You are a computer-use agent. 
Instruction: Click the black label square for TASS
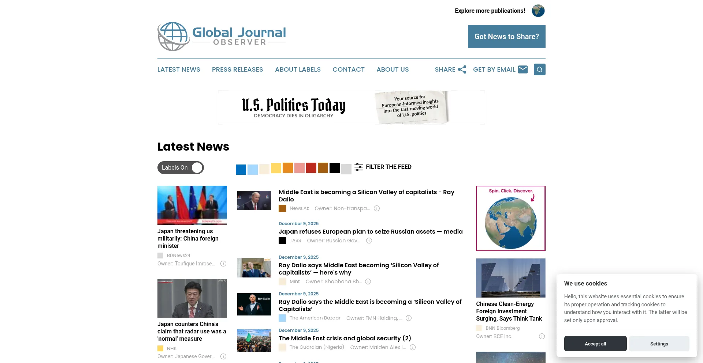pyautogui.click(x=282, y=241)
